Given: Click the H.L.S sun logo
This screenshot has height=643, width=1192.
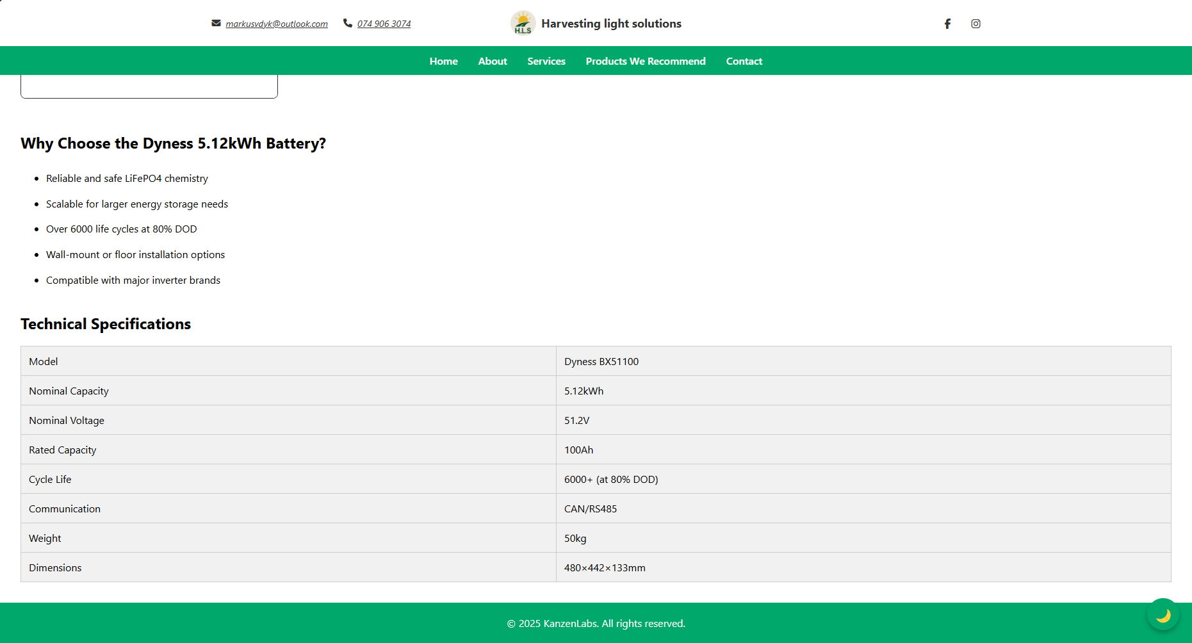Looking at the screenshot, I should [x=523, y=23].
